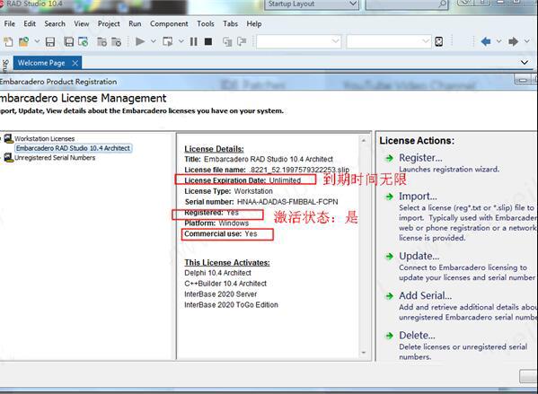Open the Project menu
The height and width of the screenshot is (394, 538).
click(x=109, y=23)
